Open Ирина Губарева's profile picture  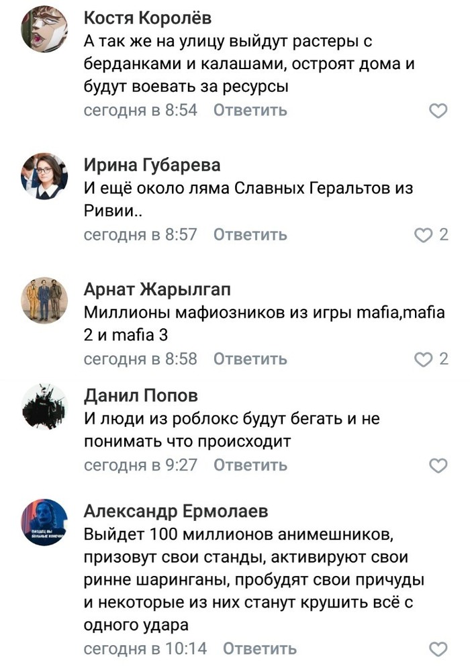(45, 176)
